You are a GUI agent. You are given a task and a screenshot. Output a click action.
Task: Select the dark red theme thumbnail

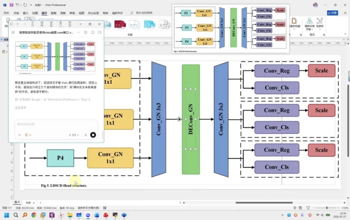click(120, 24)
